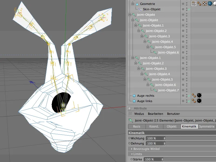
Task: Switch to the Objekt tab
Action: coord(172,126)
